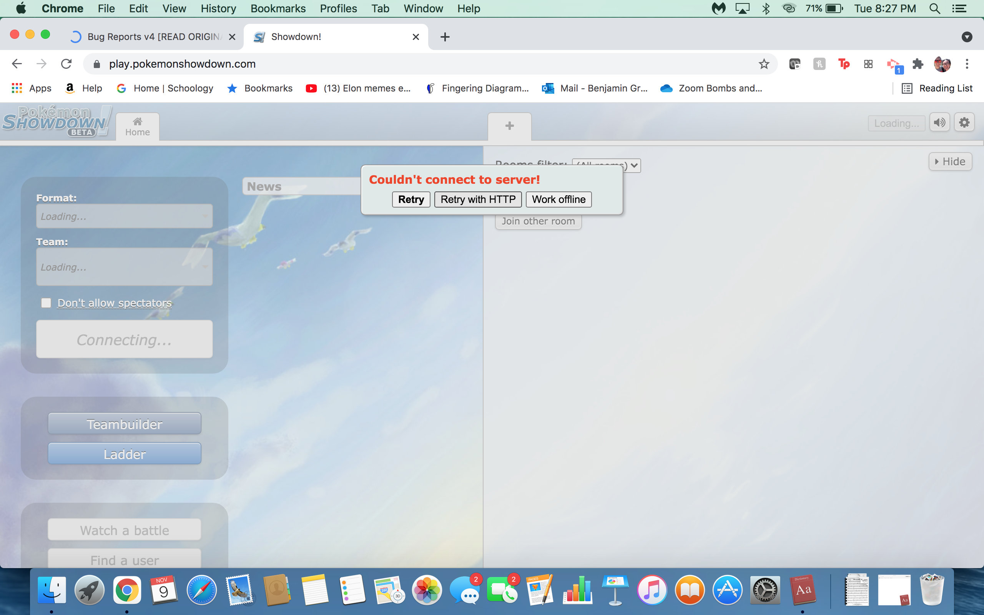Image resolution: width=984 pixels, height=615 pixels.
Task: Open the Trash in the Dock
Action: tap(932, 589)
